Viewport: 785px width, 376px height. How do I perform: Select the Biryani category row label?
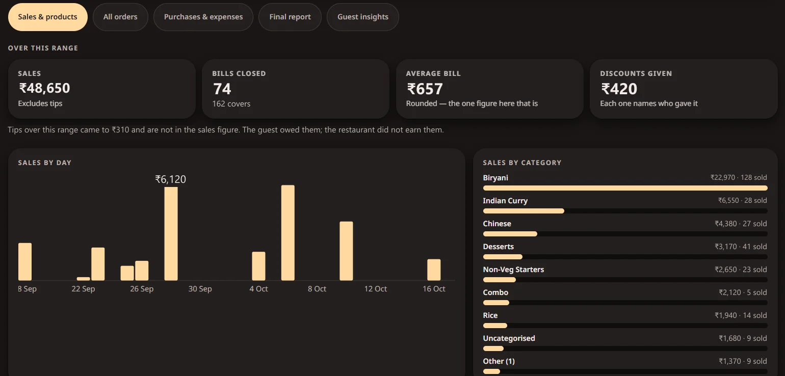tap(495, 178)
